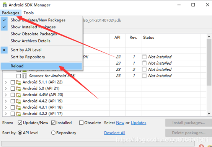
Task: Click the New packages selection link
Action: [x=120, y=123]
